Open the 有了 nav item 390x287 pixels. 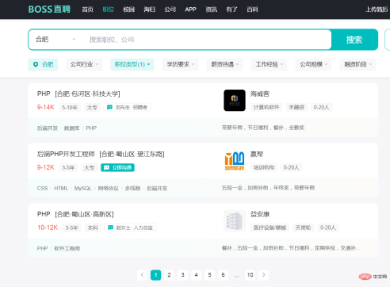[231, 10]
